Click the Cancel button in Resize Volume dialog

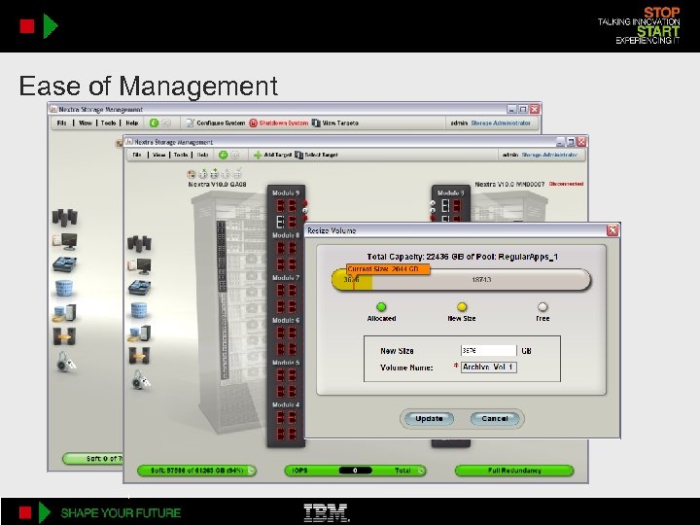495,418
